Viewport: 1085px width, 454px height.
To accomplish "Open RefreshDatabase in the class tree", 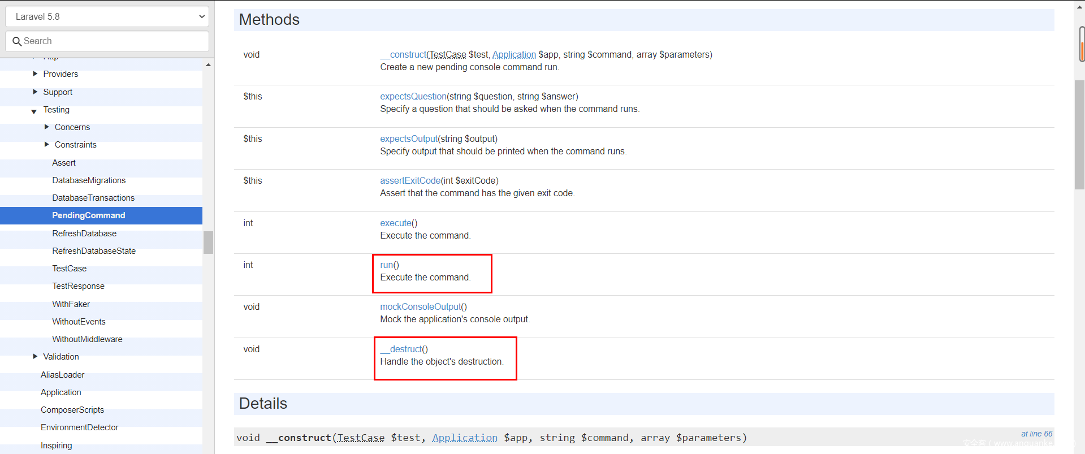I will [84, 234].
